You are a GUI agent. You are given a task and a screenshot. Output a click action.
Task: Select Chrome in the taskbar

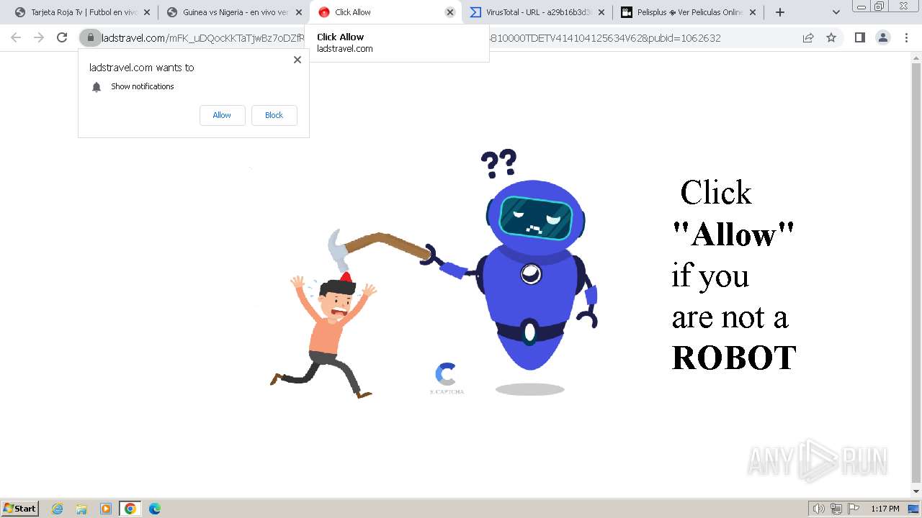(x=130, y=509)
